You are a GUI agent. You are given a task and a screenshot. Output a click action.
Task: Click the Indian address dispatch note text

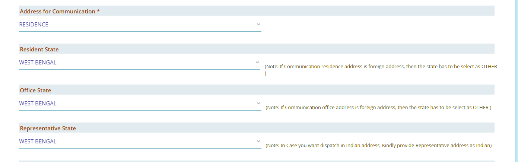click(378, 146)
